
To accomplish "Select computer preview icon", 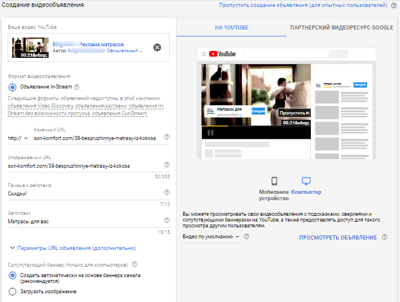I will coord(306,181).
